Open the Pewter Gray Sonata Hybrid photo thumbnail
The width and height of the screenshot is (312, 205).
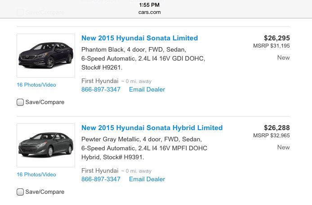(45, 145)
